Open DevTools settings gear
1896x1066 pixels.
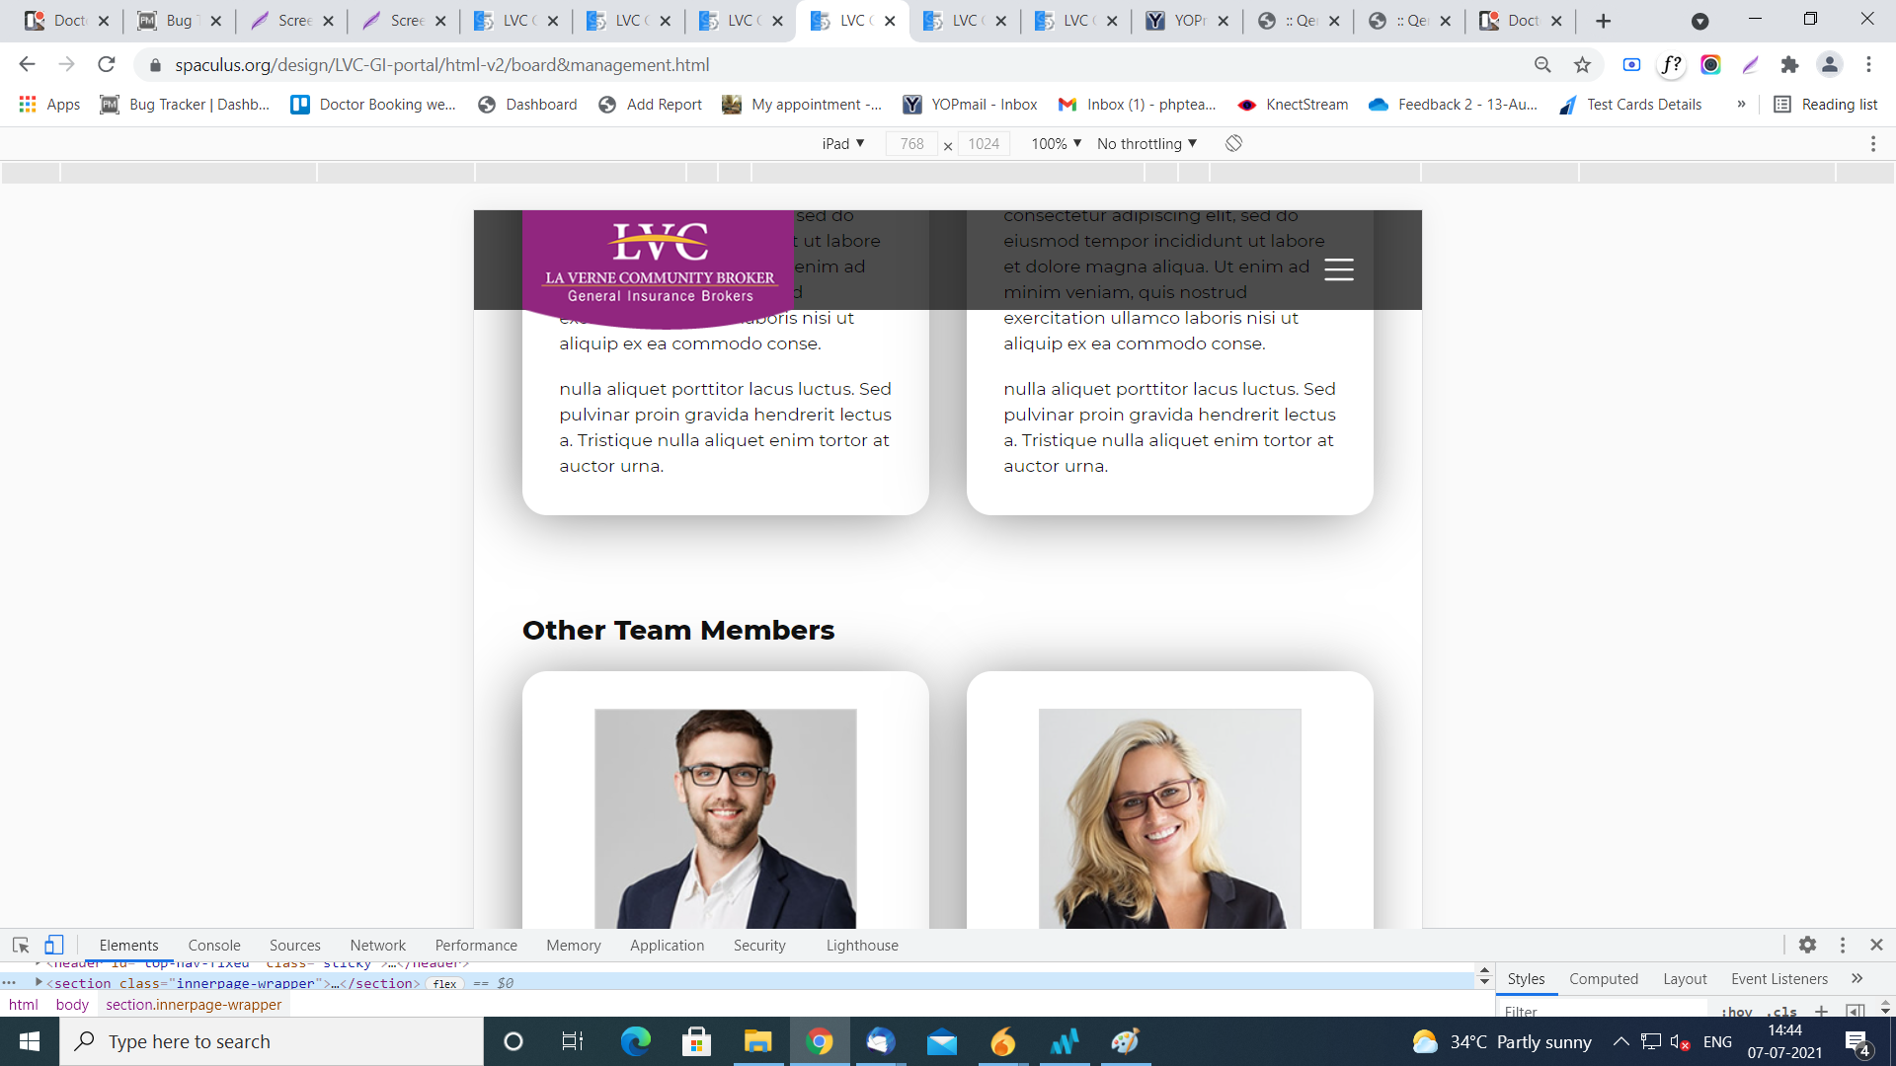pos(1807,945)
